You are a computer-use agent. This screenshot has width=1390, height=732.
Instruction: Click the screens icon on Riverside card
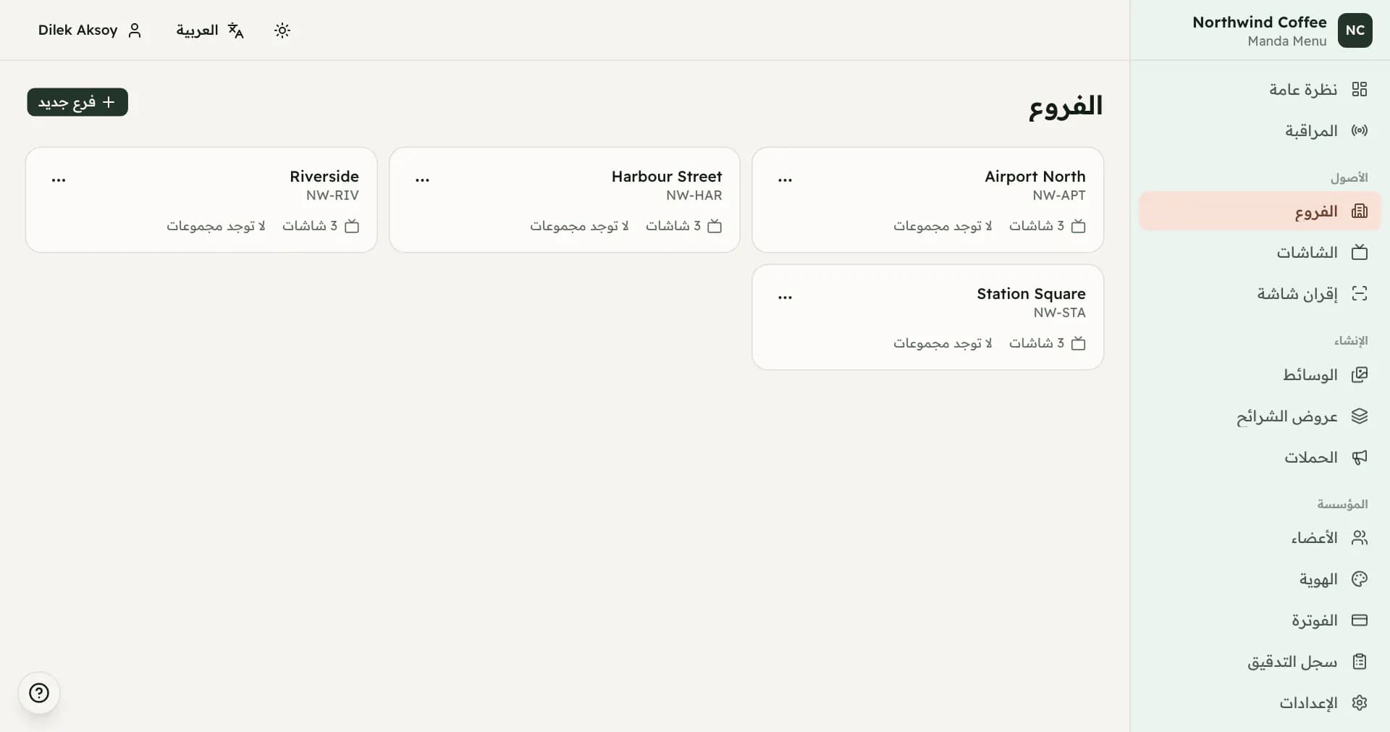[352, 226]
